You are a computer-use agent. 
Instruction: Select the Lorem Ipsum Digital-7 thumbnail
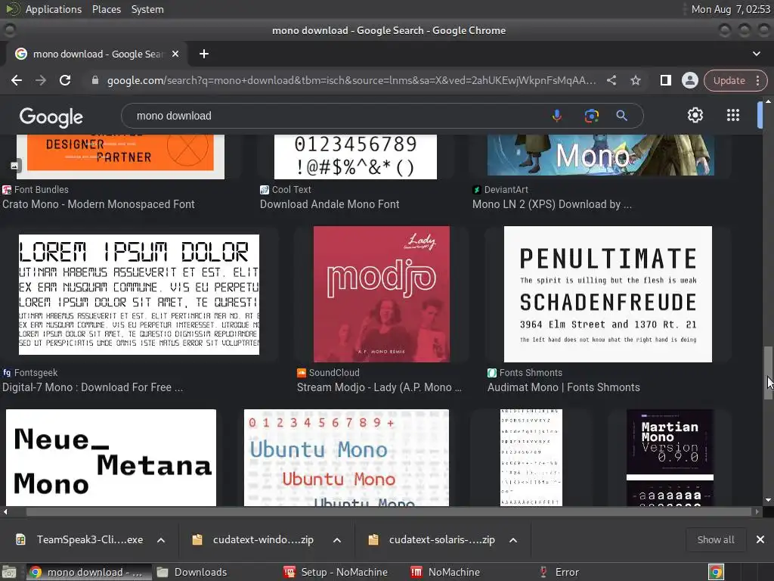tap(139, 294)
